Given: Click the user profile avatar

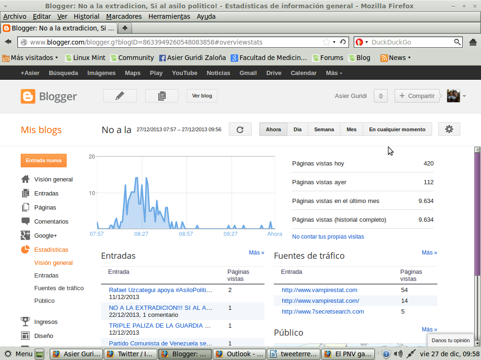Looking at the screenshot, I should 453,96.
